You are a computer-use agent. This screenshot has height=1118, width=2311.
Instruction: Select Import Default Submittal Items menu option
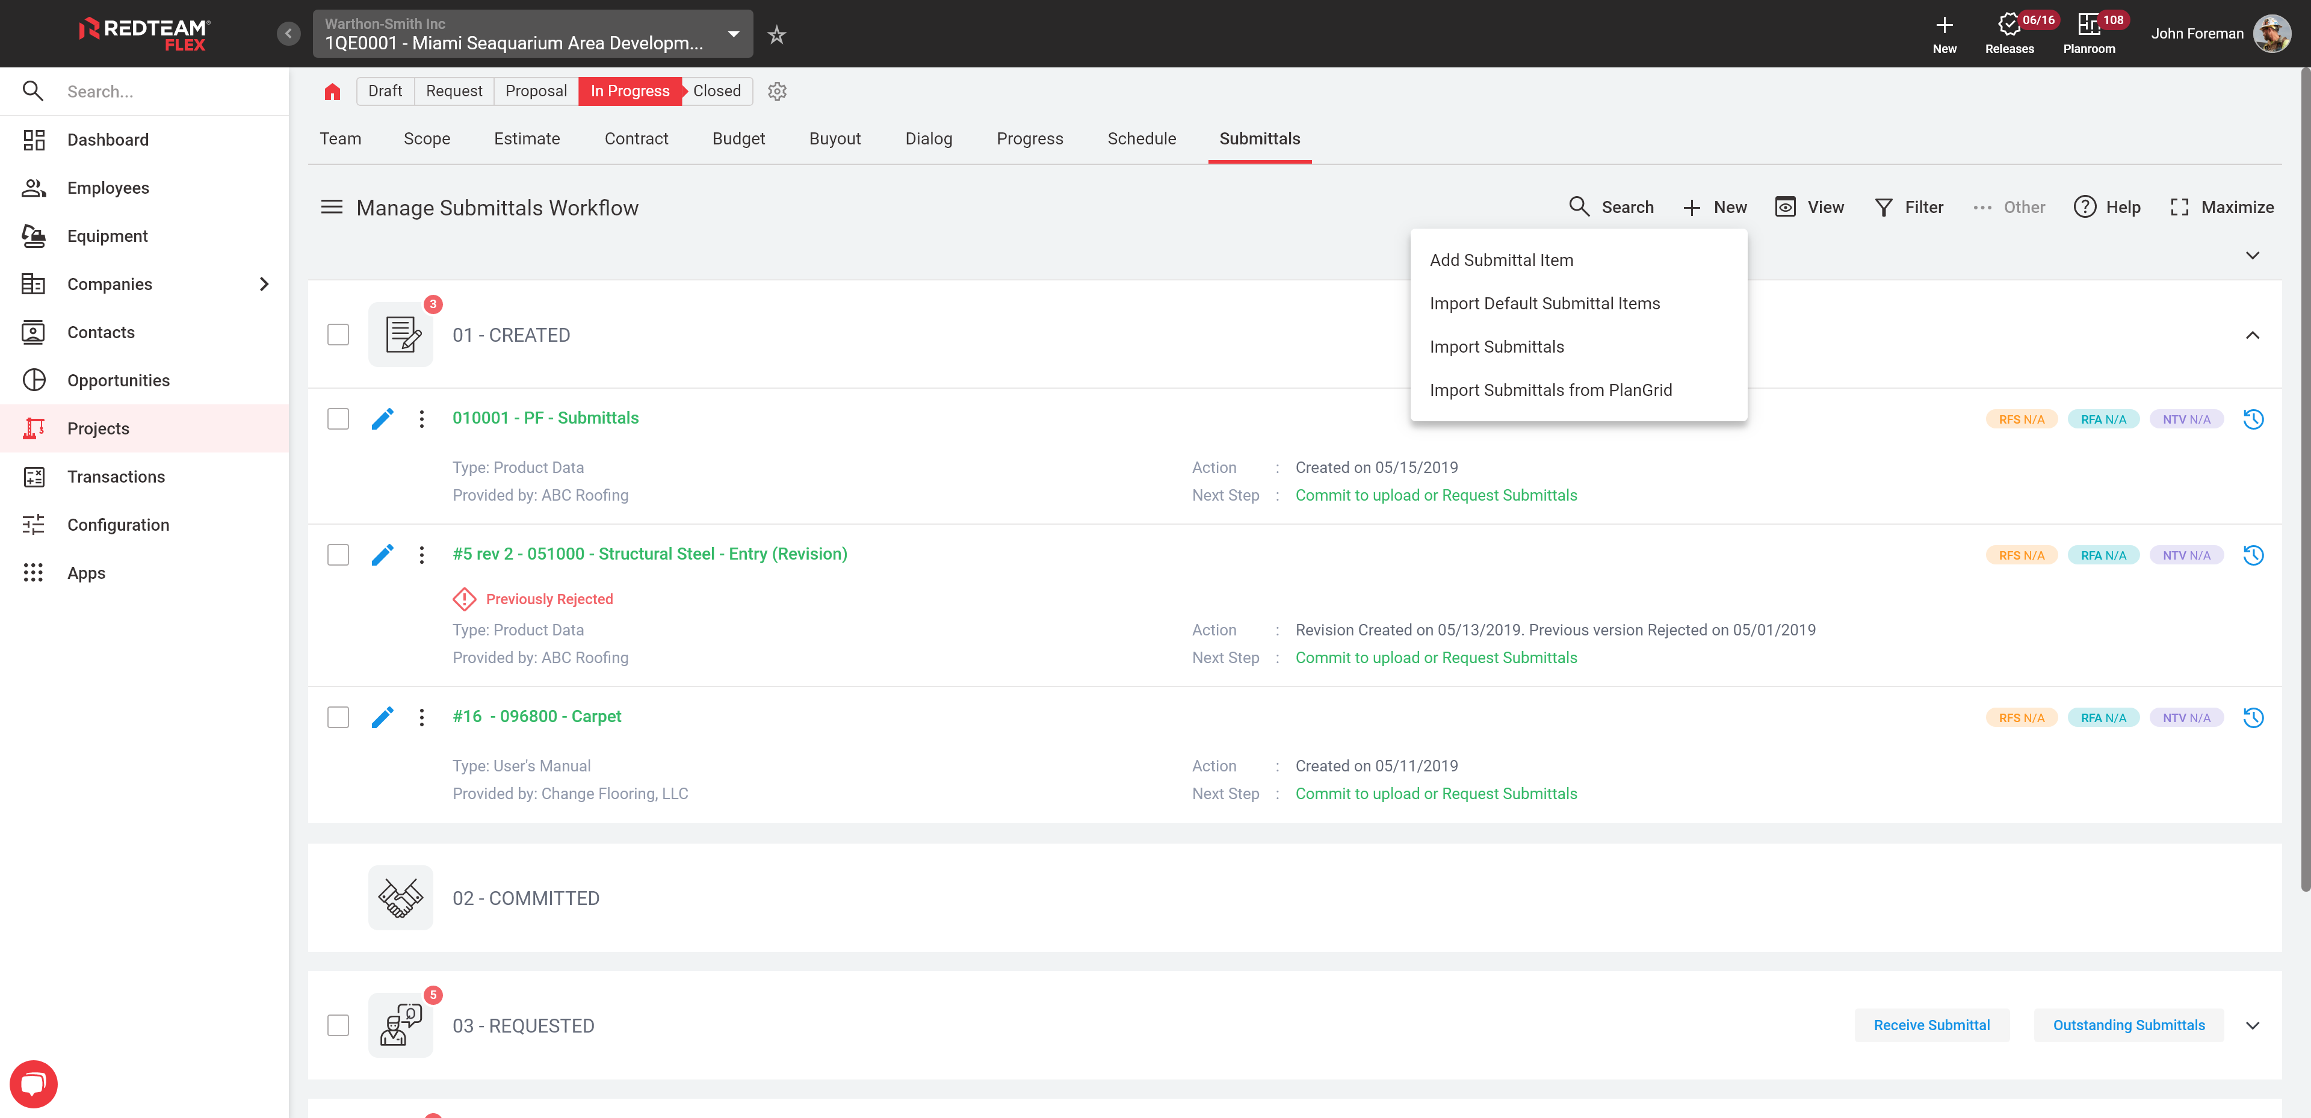[x=1545, y=302]
